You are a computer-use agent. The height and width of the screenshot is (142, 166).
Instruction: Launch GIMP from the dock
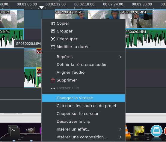(x=31, y=130)
